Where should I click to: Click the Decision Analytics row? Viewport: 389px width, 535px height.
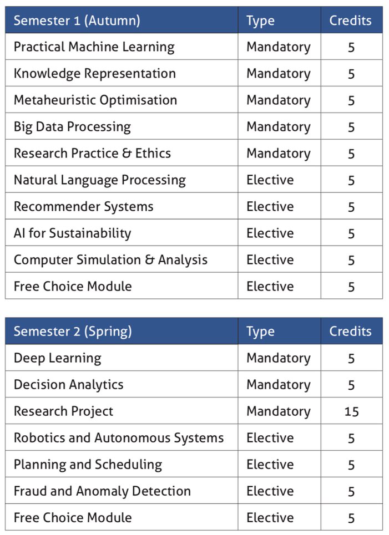[194, 384]
